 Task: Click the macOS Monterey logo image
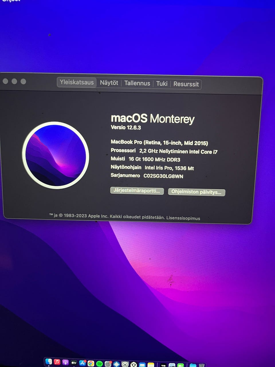[56, 155]
